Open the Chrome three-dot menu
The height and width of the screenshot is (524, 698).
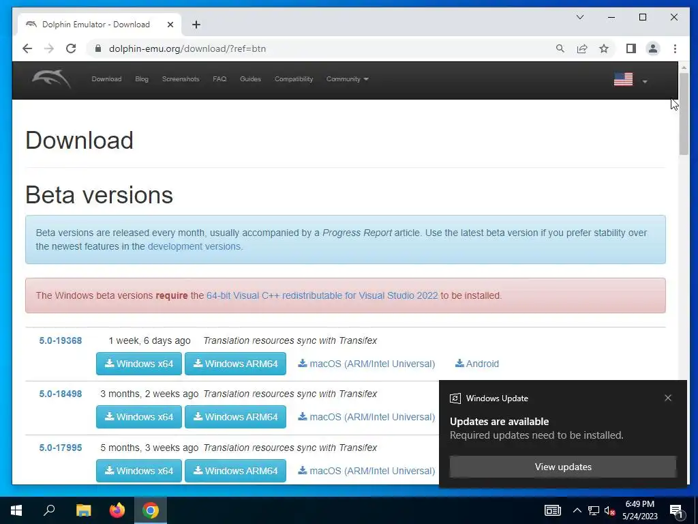tap(675, 48)
